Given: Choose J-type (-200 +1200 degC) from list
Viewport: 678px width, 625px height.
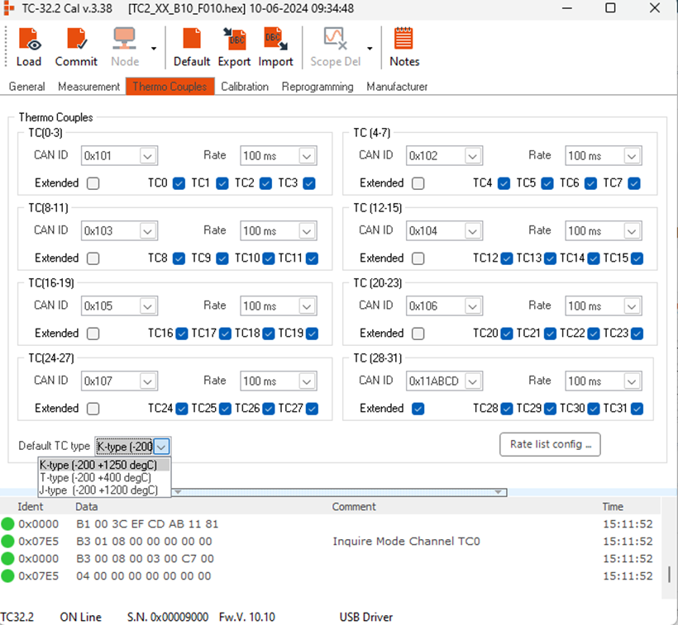Looking at the screenshot, I should click(98, 490).
